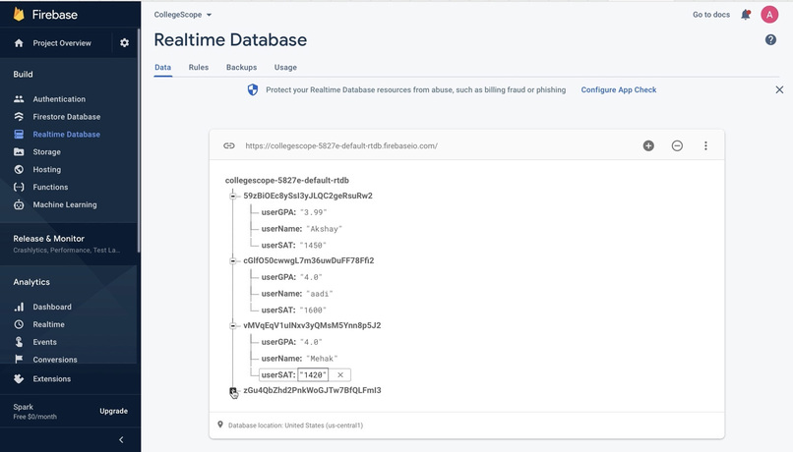This screenshot has width=793, height=452.
Task: Collapse node vMVqEqV1uINxv3yQMsM5Ynn8p5J2
Action: [x=232, y=326]
